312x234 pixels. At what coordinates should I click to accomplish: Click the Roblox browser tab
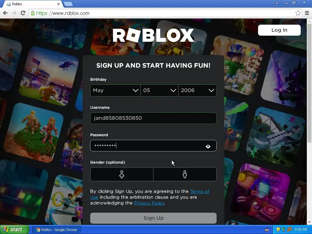[x=33, y=4]
